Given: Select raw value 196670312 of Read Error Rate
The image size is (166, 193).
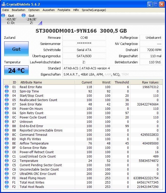Looking at the screenshot, I should [x=150, y=87].
